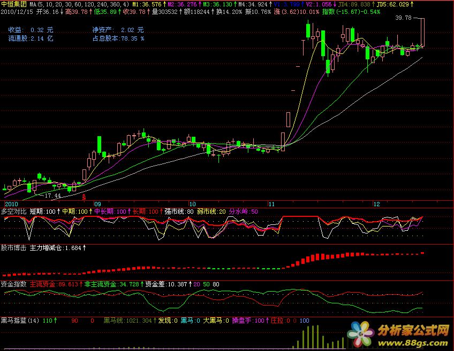Image resolution: width=454 pixels, height=351 pixels.
Task: Click the date 2010/12/15
Action: 17,12
